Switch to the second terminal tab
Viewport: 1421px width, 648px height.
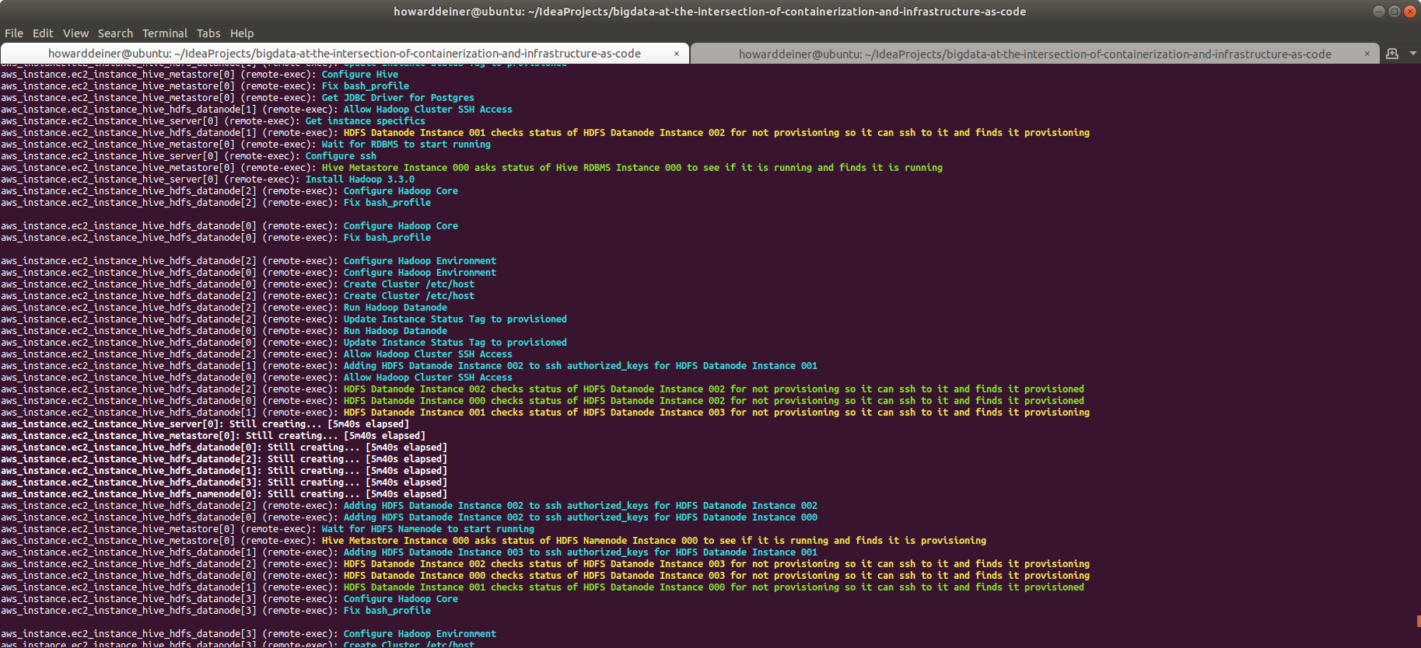tap(1034, 54)
